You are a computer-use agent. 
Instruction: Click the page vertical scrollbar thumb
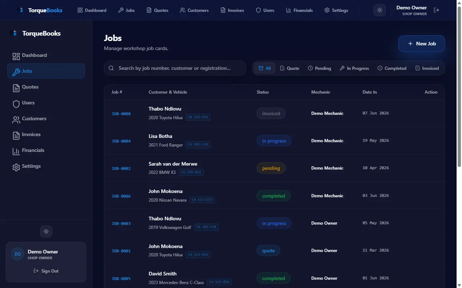point(459,86)
